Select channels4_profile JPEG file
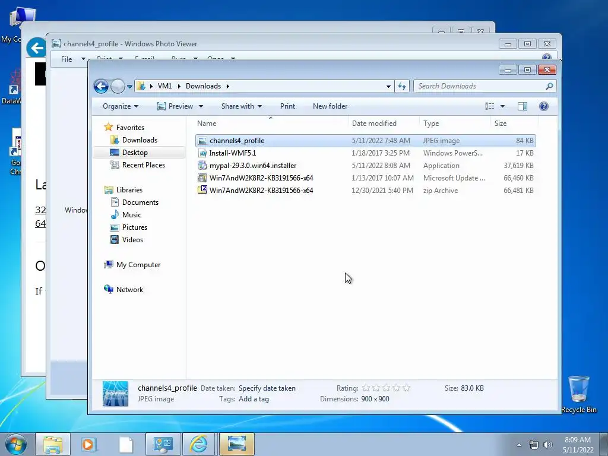 tap(366, 141)
